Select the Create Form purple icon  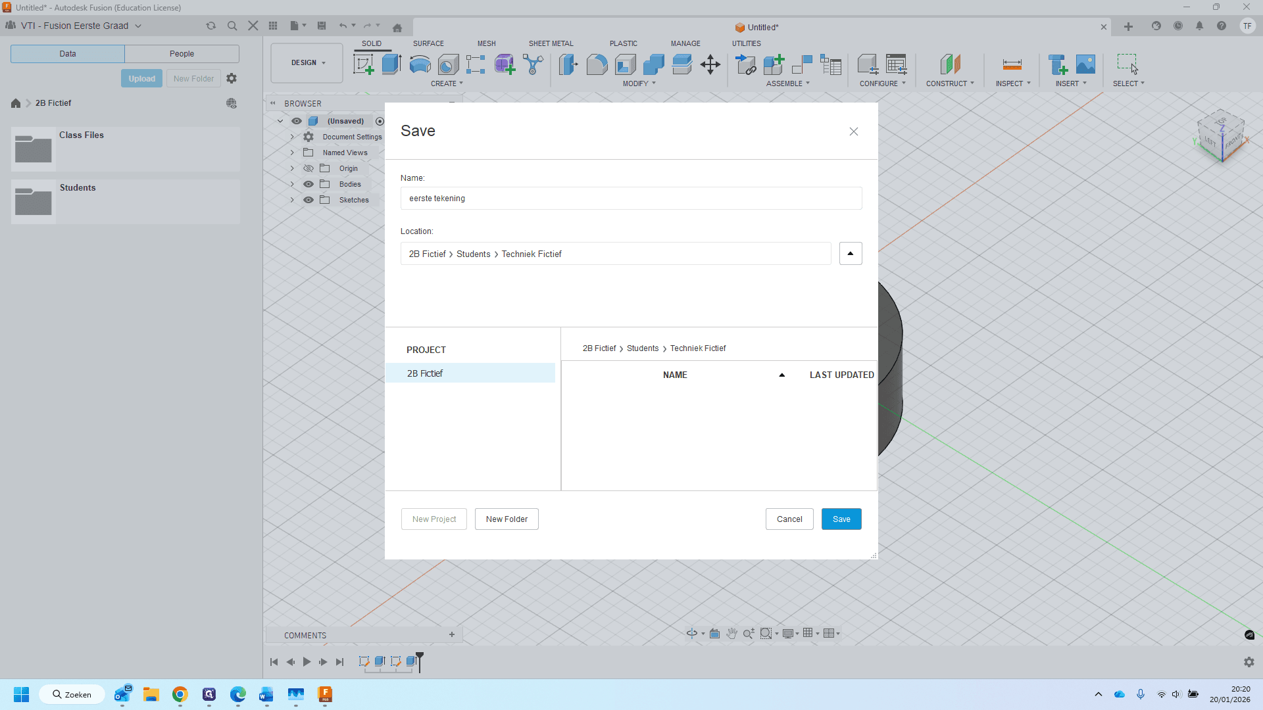505,64
